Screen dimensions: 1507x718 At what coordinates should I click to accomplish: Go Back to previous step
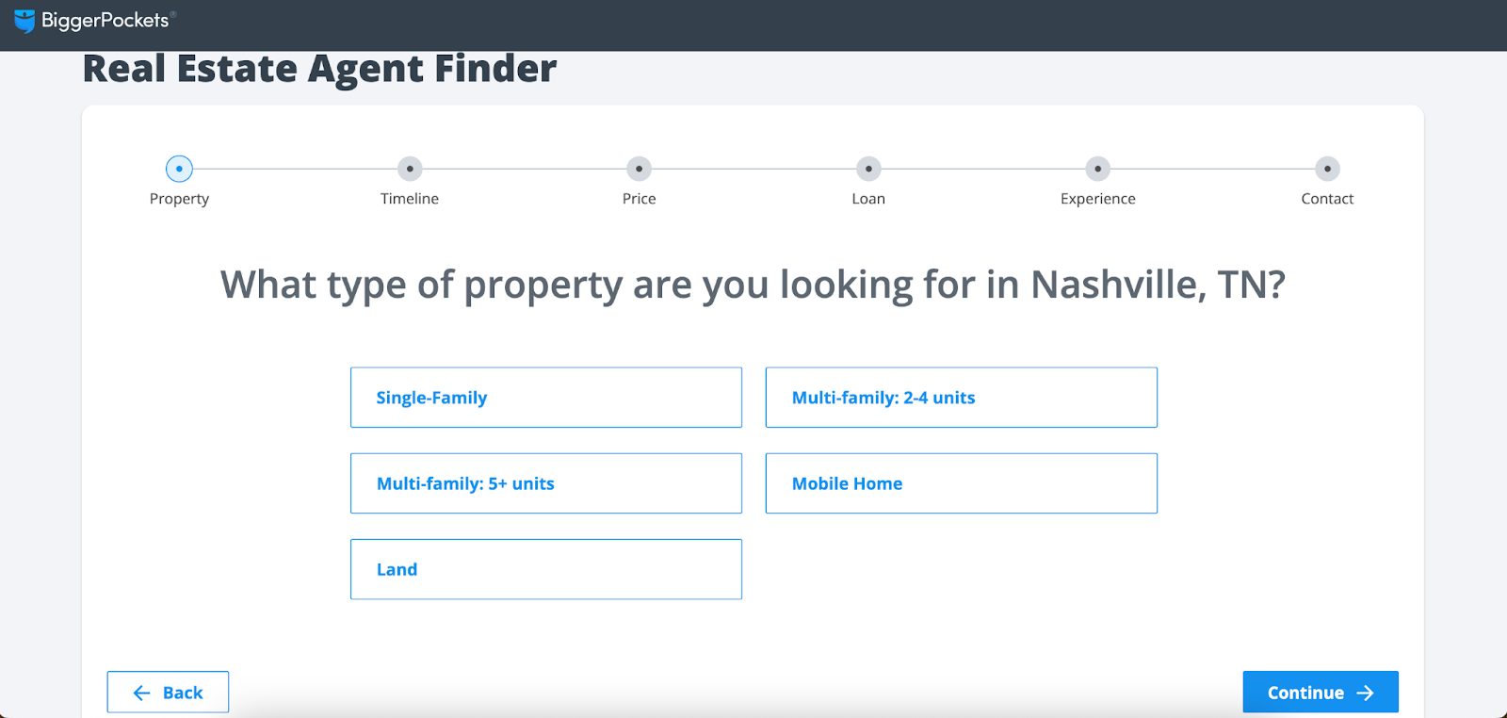click(x=168, y=692)
